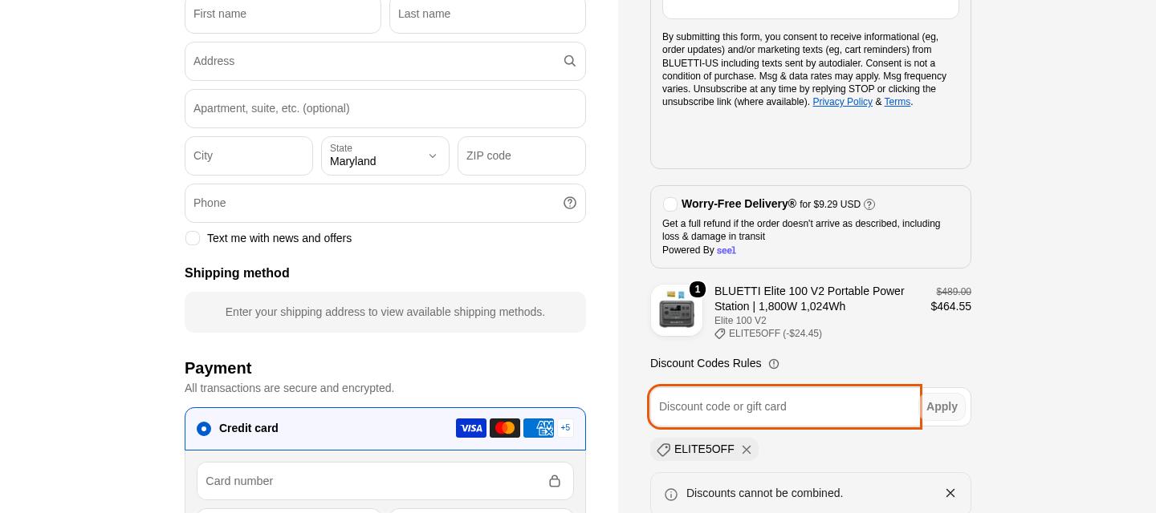Click the Shipping method heading
This screenshot has width=1156, height=513.
tap(237, 273)
